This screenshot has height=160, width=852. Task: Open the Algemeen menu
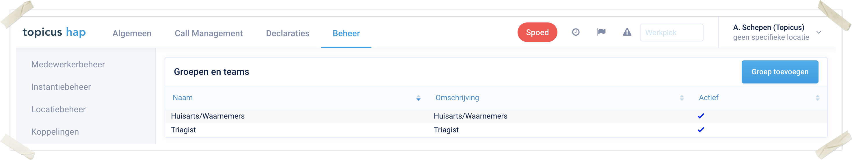coord(132,33)
